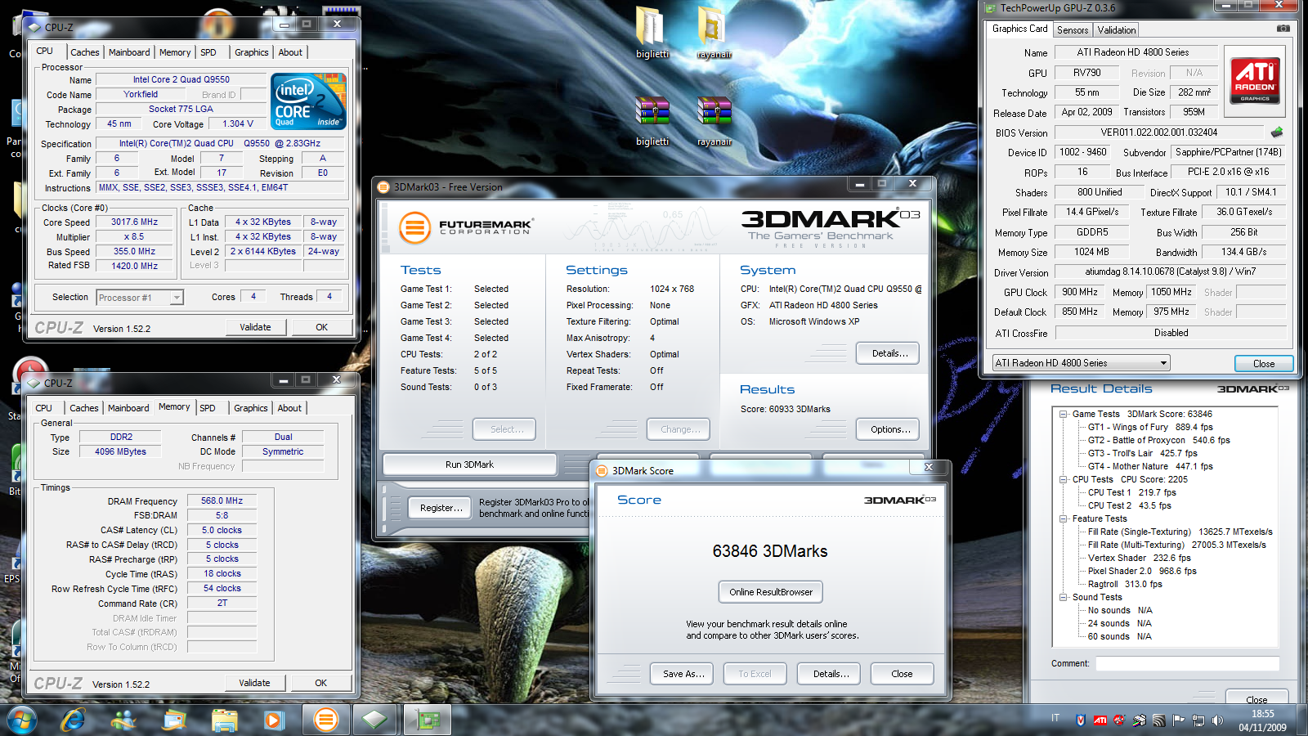Click Run 3DMark button

pyautogui.click(x=469, y=464)
